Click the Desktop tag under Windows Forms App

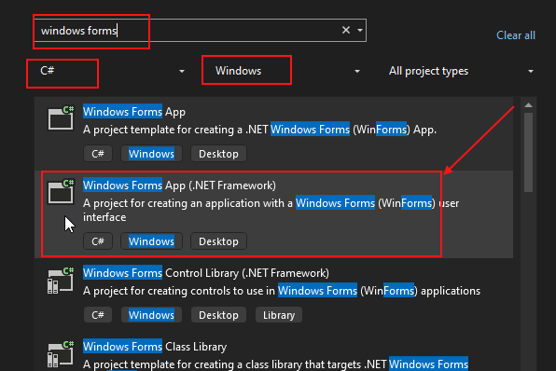[x=218, y=154]
